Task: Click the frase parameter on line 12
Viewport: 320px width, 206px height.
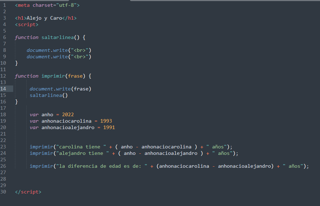Action: coord(75,76)
